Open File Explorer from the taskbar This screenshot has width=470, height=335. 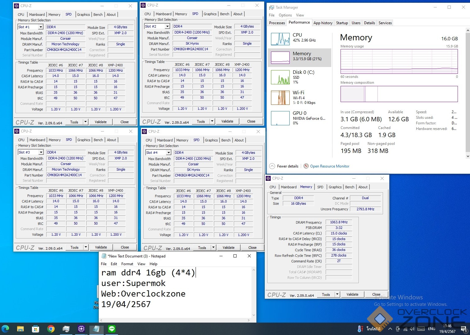coord(20,329)
